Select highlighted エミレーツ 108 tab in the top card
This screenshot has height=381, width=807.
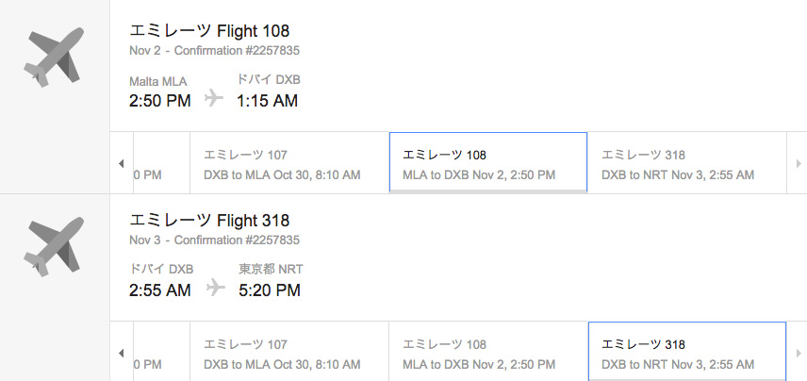487,164
